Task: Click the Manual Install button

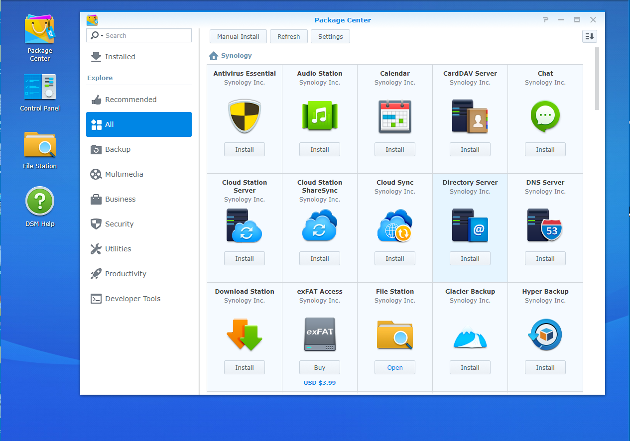Action: [238, 36]
